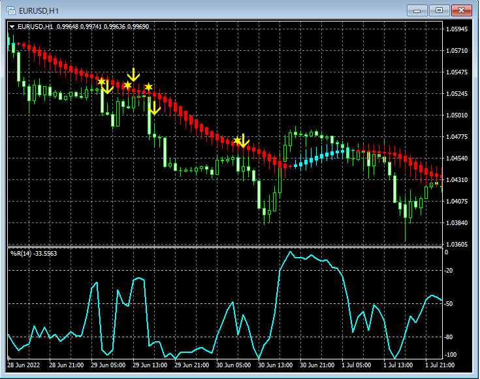Click the chart shift triangle in indicator corner
This screenshot has width=480, height=379.
tap(10, 357)
